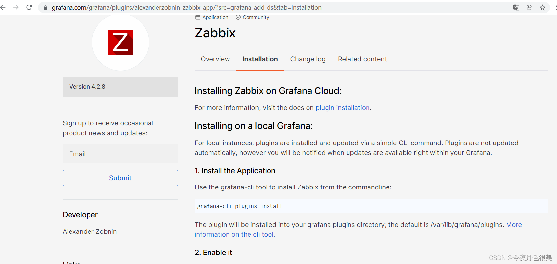Click heading Installing on a local Grafana
The height and width of the screenshot is (264, 557).
click(x=254, y=126)
